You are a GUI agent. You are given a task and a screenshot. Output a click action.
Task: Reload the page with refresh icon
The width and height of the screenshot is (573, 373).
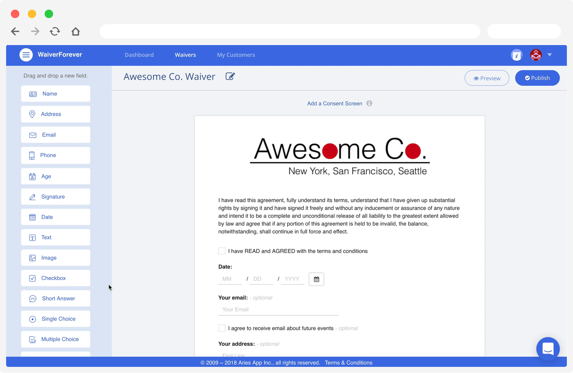55,31
